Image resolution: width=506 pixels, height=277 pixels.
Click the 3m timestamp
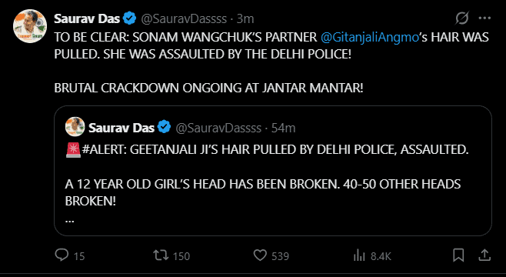point(245,19)
